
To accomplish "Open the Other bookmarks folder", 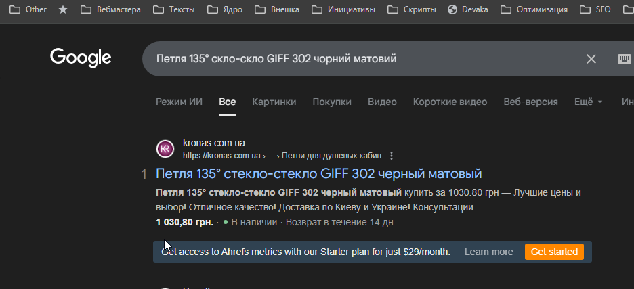I will click(28, 9).
